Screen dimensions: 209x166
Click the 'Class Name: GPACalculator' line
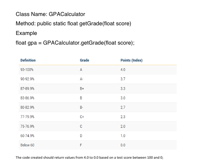click(50, 14)
